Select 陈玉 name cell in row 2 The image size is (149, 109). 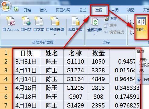52,61
